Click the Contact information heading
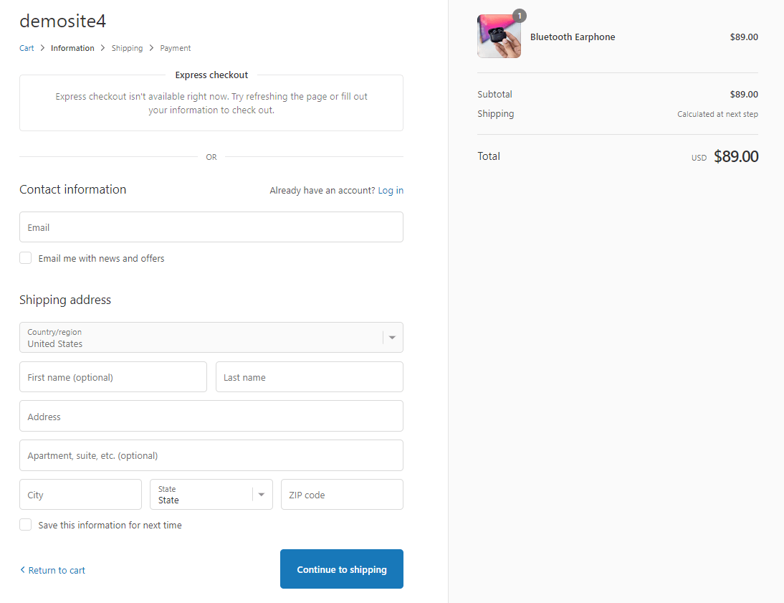 tap(73, 189)
